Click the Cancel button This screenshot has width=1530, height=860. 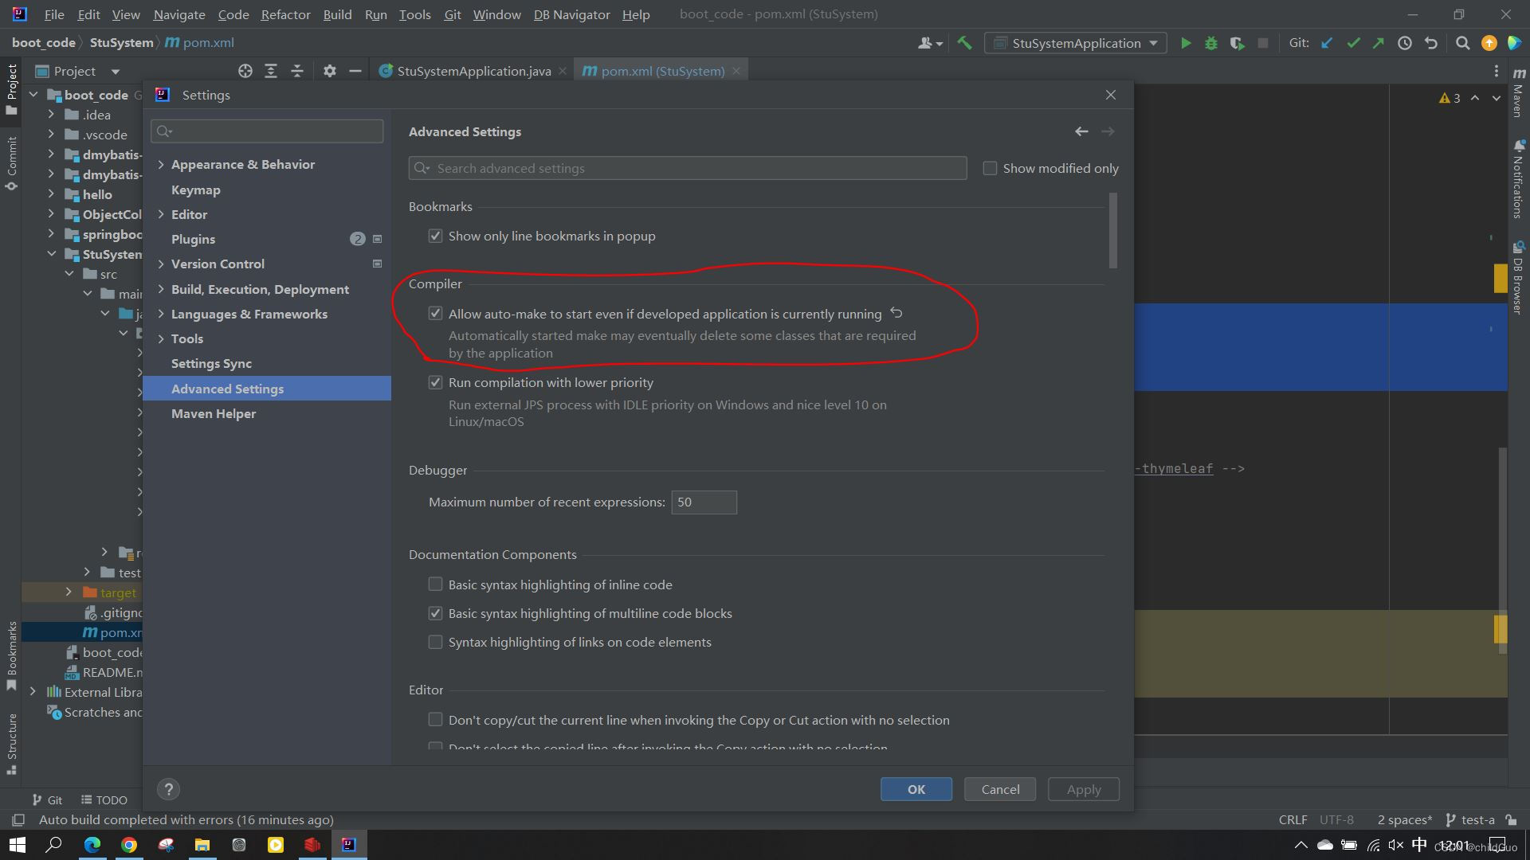click(x=999, y=789)
